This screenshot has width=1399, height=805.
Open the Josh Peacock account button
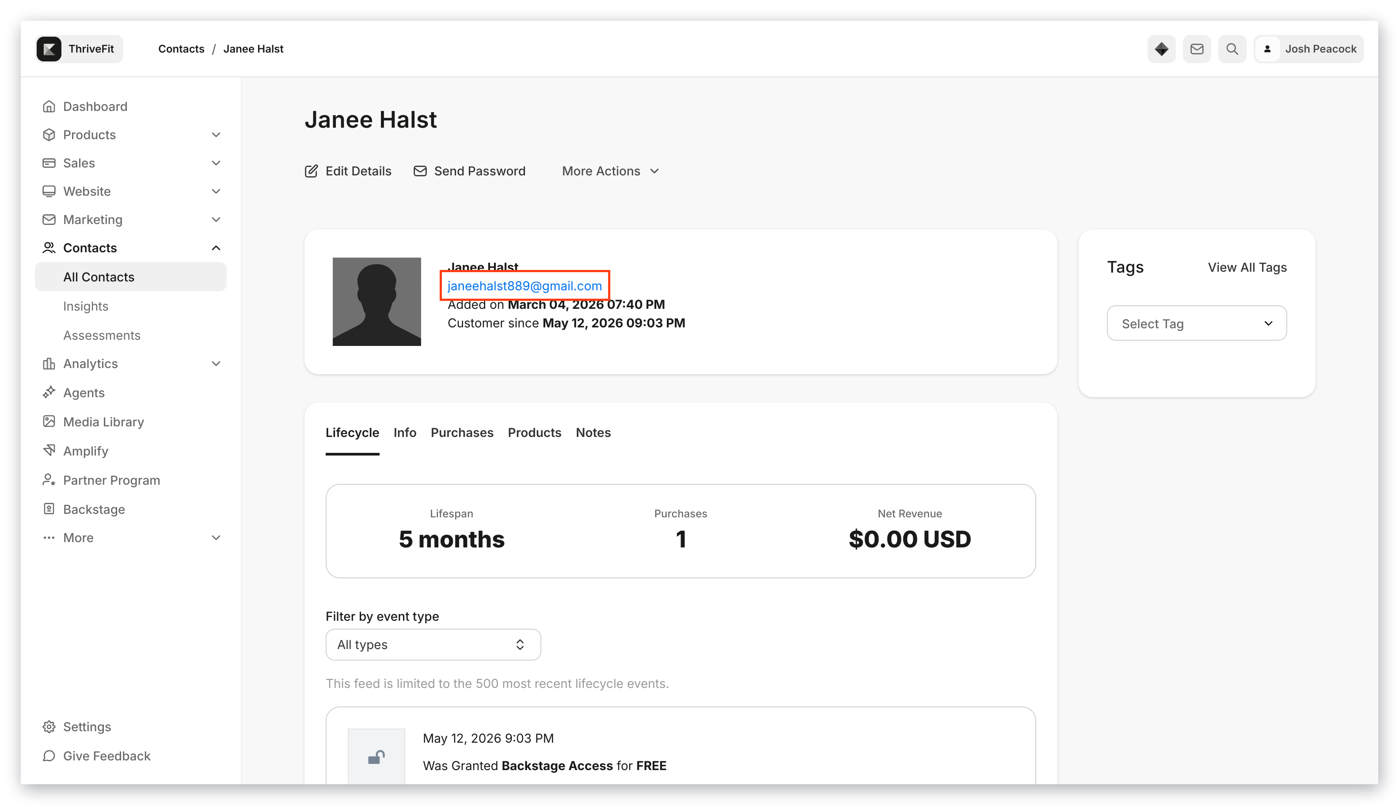[x=1308, y=49]
